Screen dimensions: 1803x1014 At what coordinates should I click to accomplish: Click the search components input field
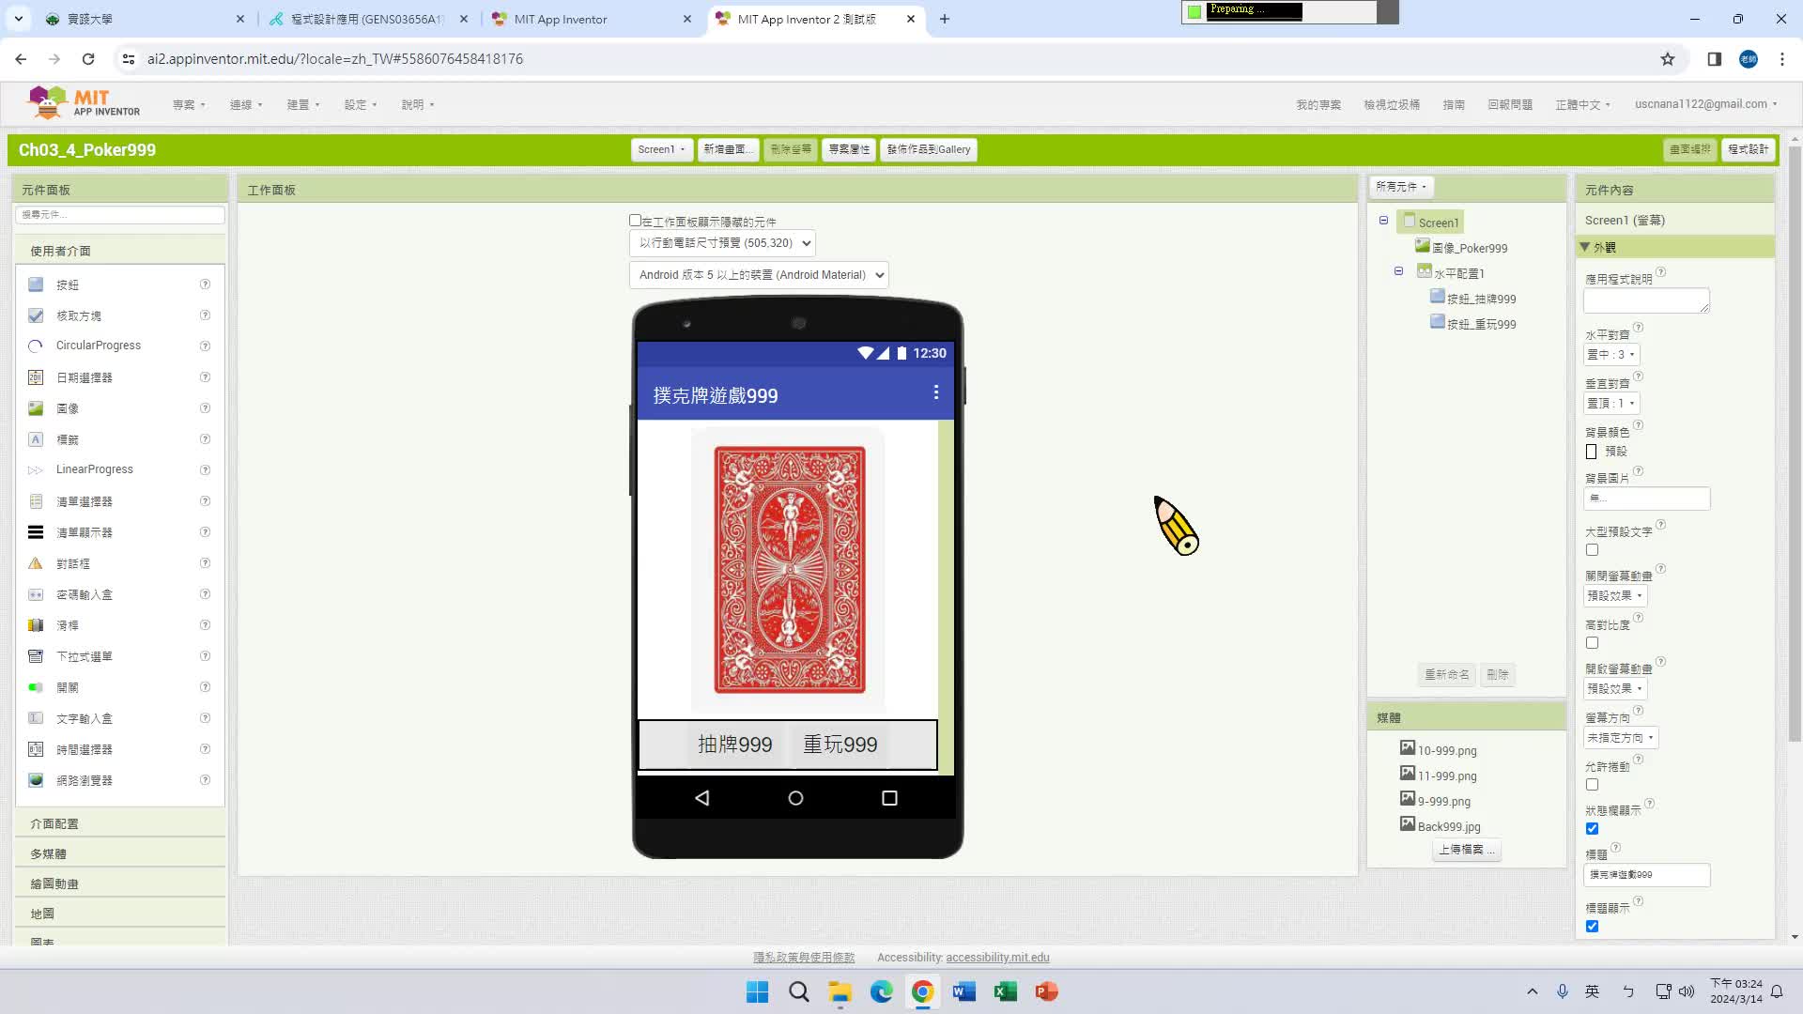pyautogui.click(x=120, y=215)
